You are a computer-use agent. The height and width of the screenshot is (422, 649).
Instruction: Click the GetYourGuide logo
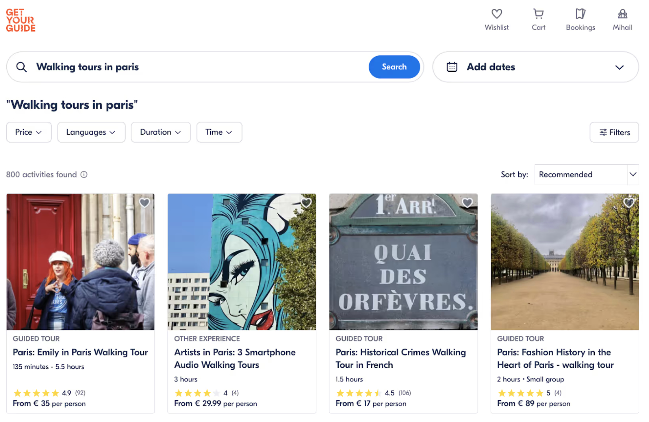[x=20, y=20]
